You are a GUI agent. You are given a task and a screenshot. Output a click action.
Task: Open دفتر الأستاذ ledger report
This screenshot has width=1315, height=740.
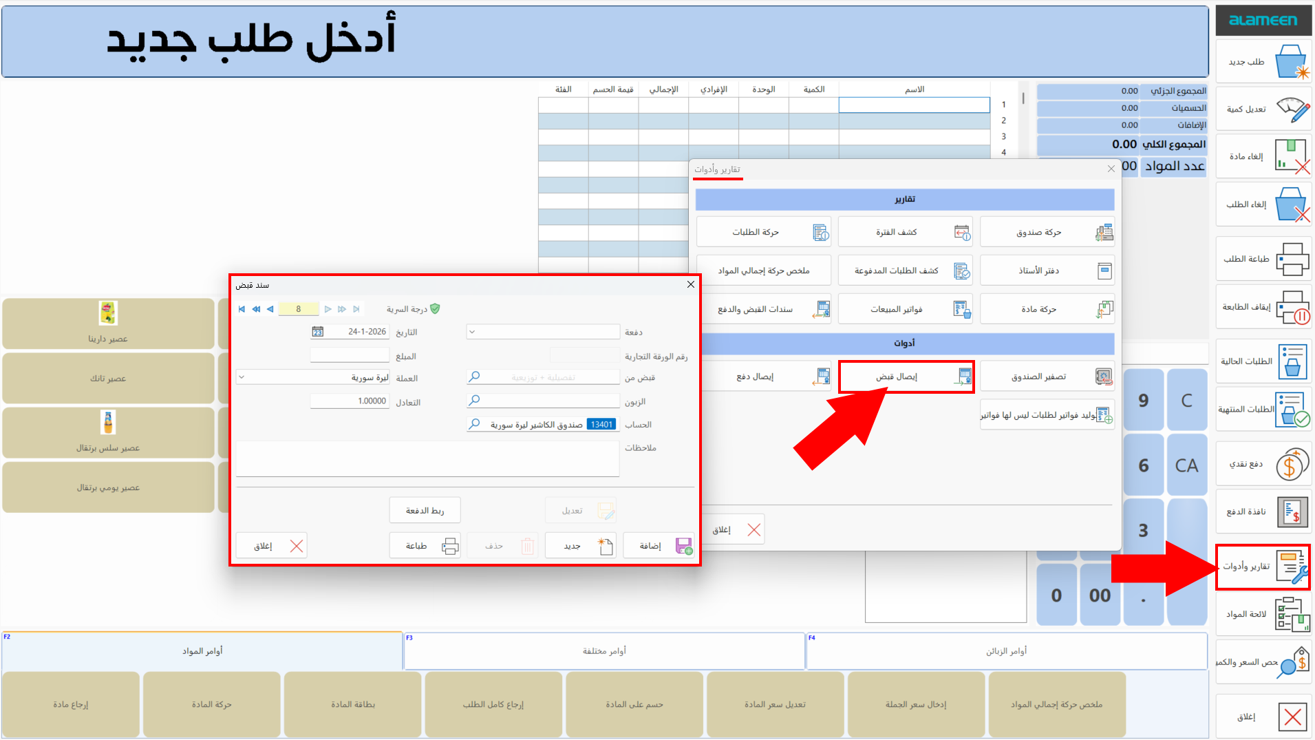(x=1047, y=271)
